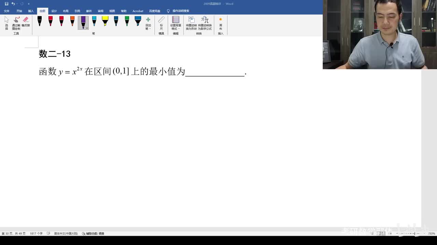Open the 审阅 ribbon tab
Screen dimensions: 437x245
(x=100, y=11)
